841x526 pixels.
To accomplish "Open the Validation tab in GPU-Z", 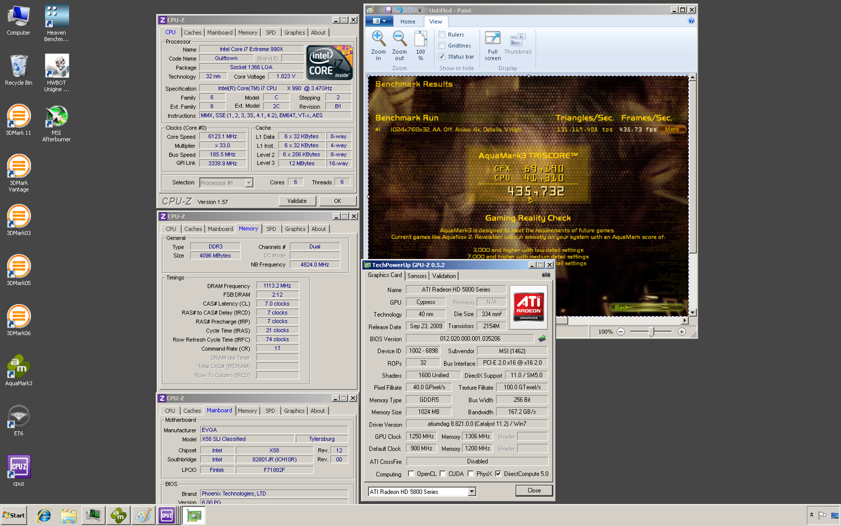I will click(x=444, y=276).
